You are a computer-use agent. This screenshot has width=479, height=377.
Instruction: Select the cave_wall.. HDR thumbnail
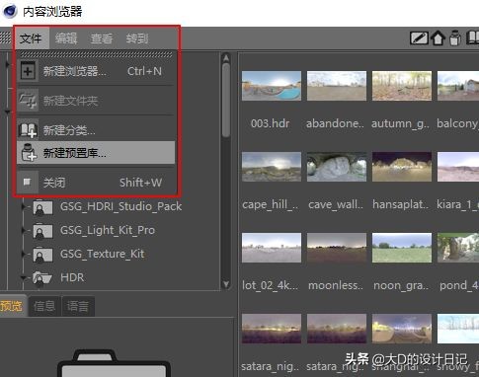tap(337, 167)
